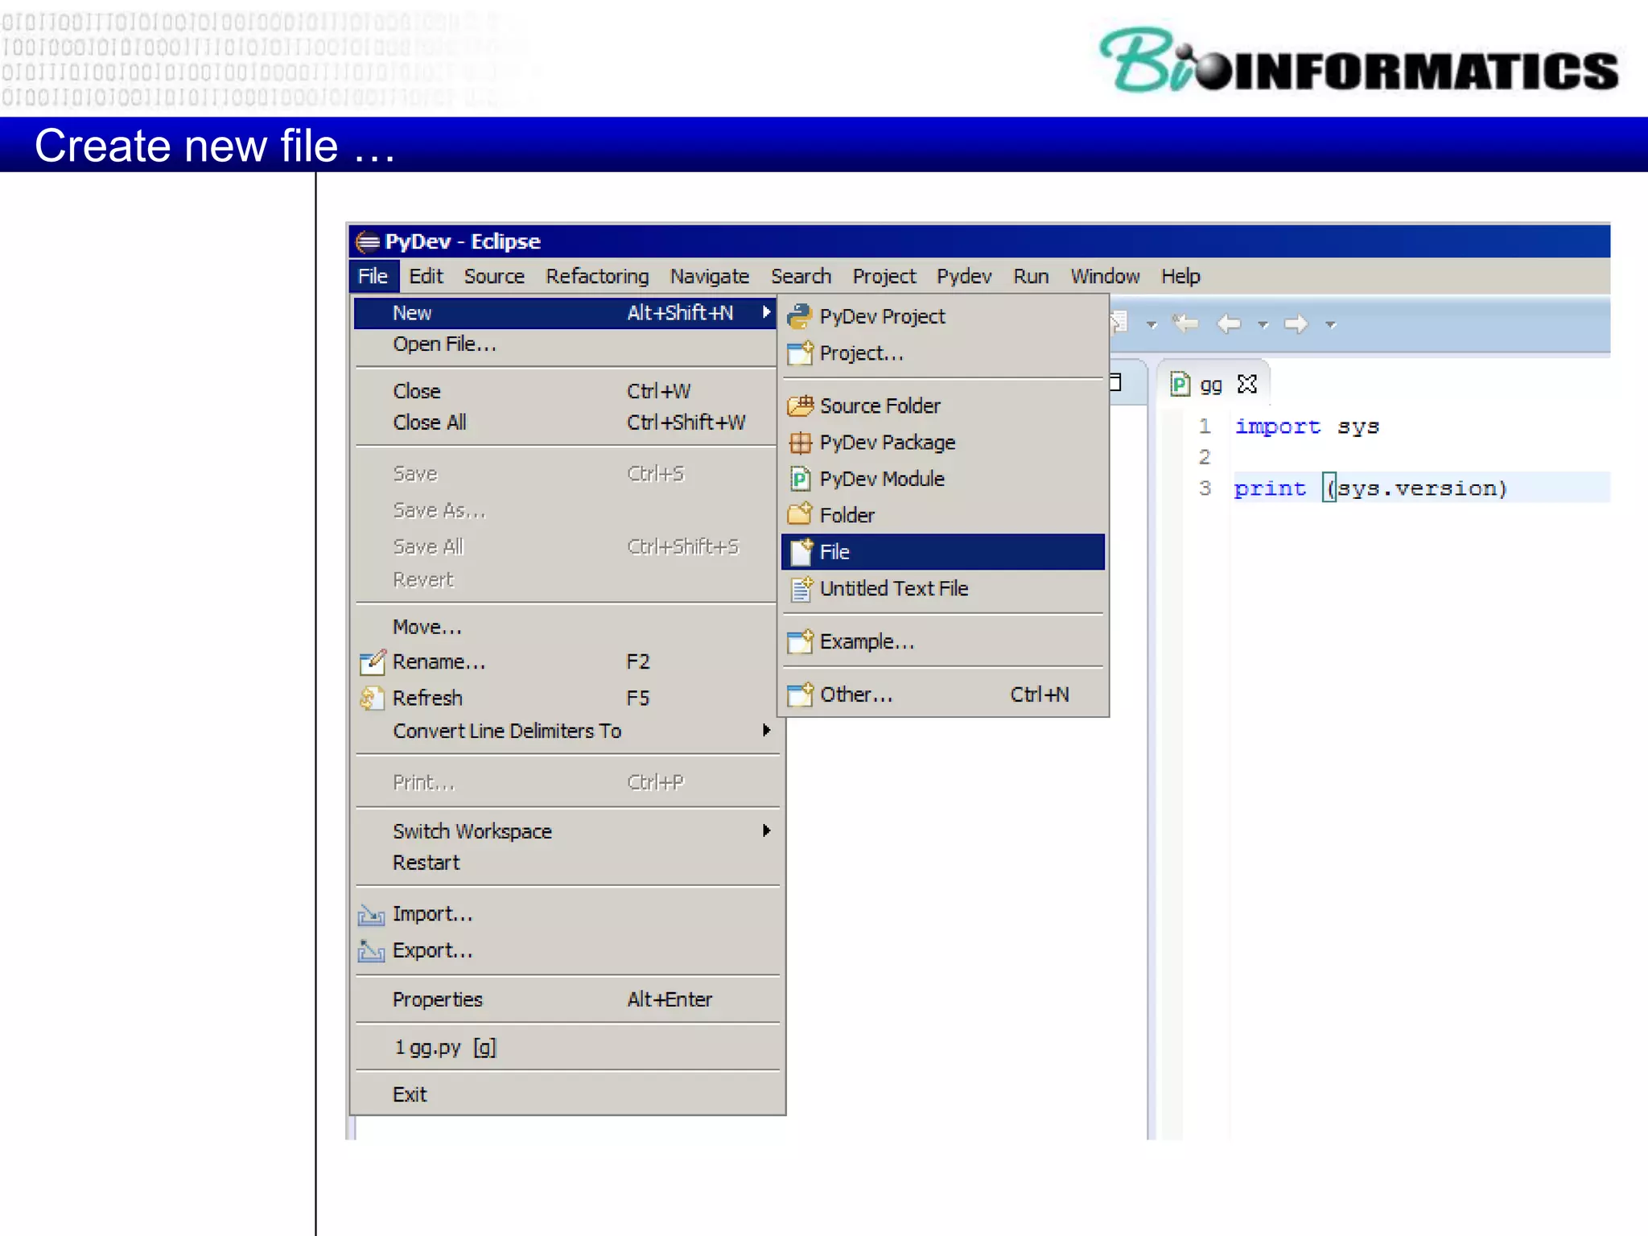Select PyDev Module in New submenu
The image size is (1648, 1236).
943,479
